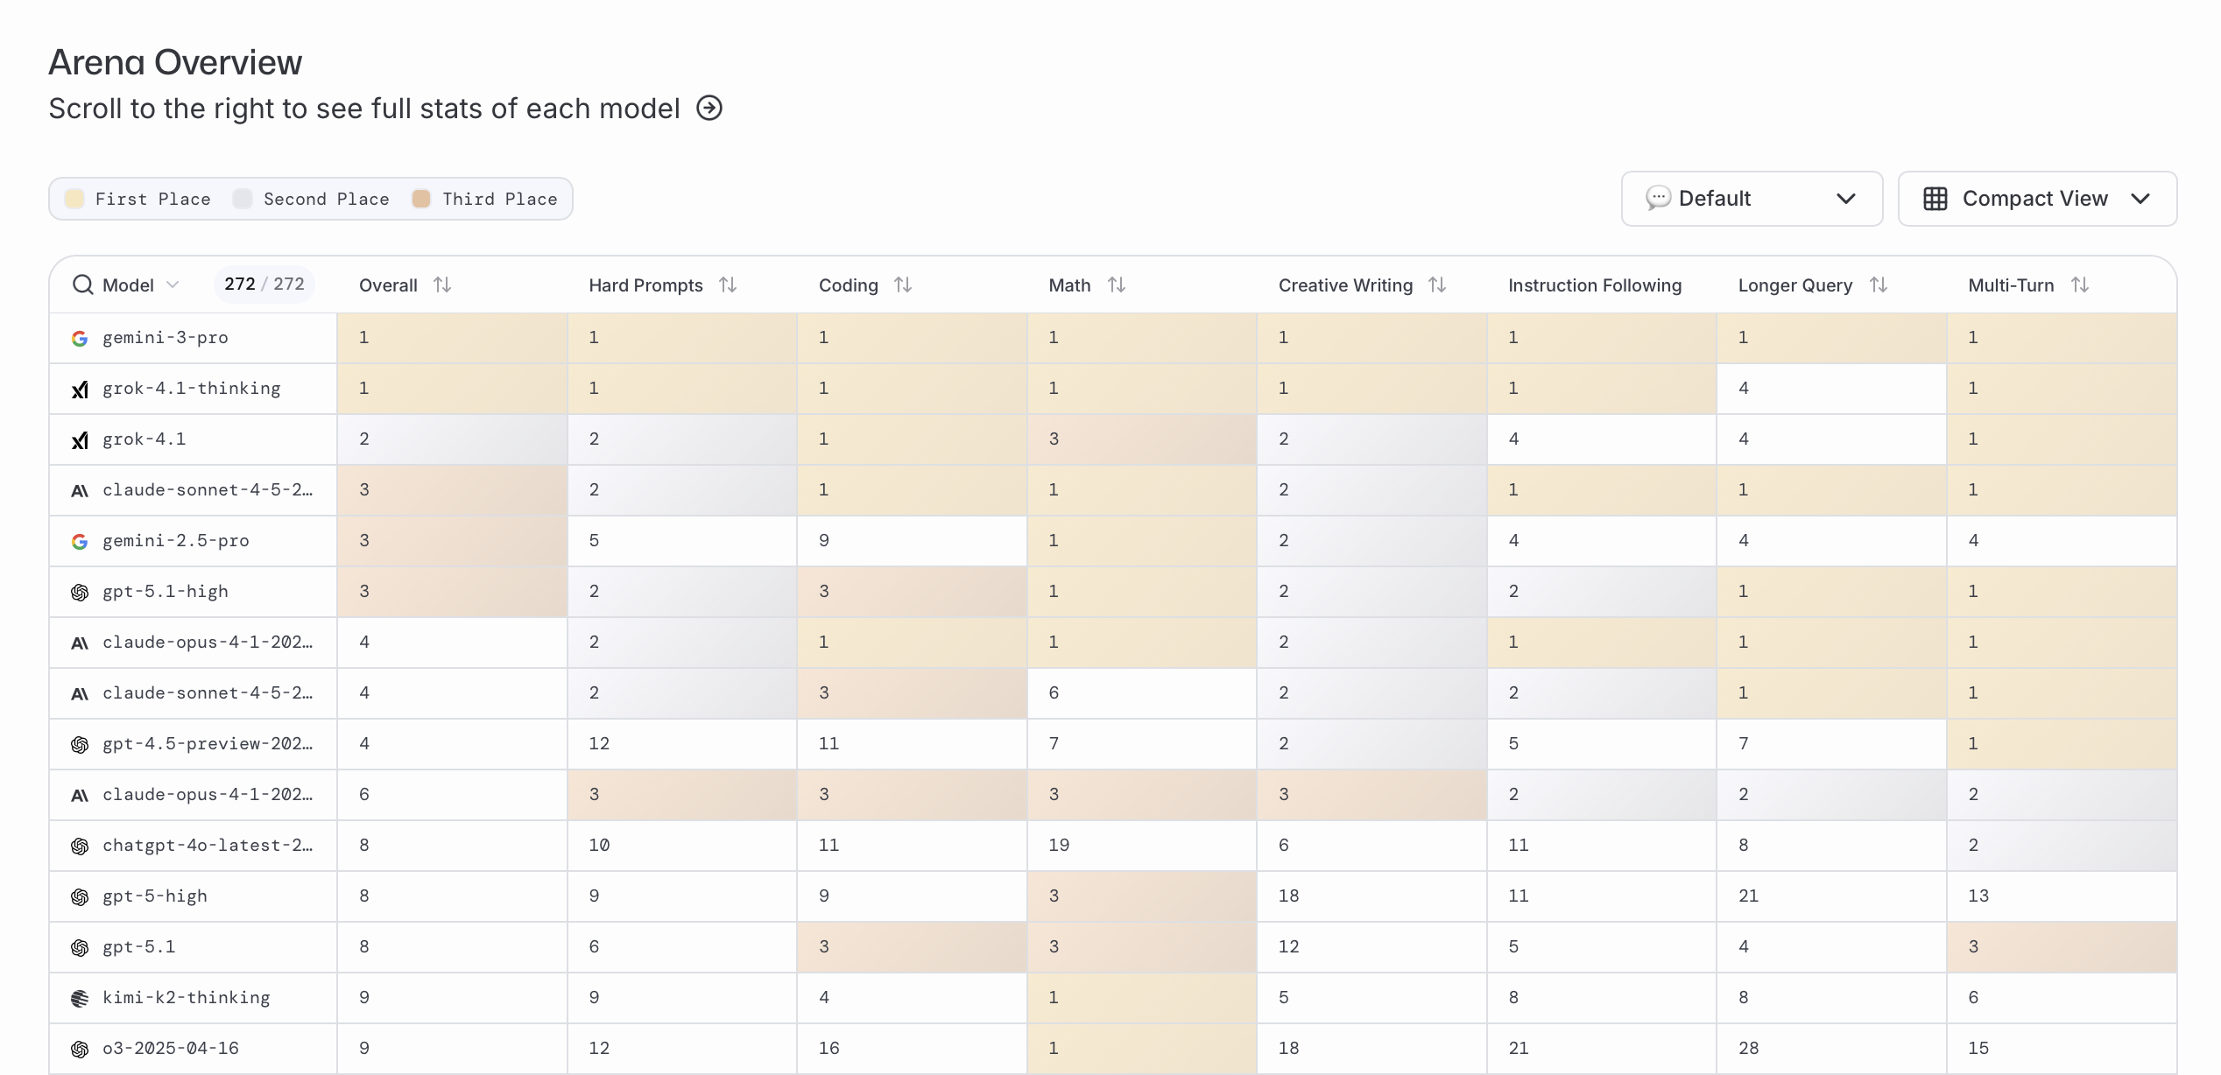Open the Compact View dropdown
Viewport: 2221px width, 1075px height.
(x=2037, y=199)
